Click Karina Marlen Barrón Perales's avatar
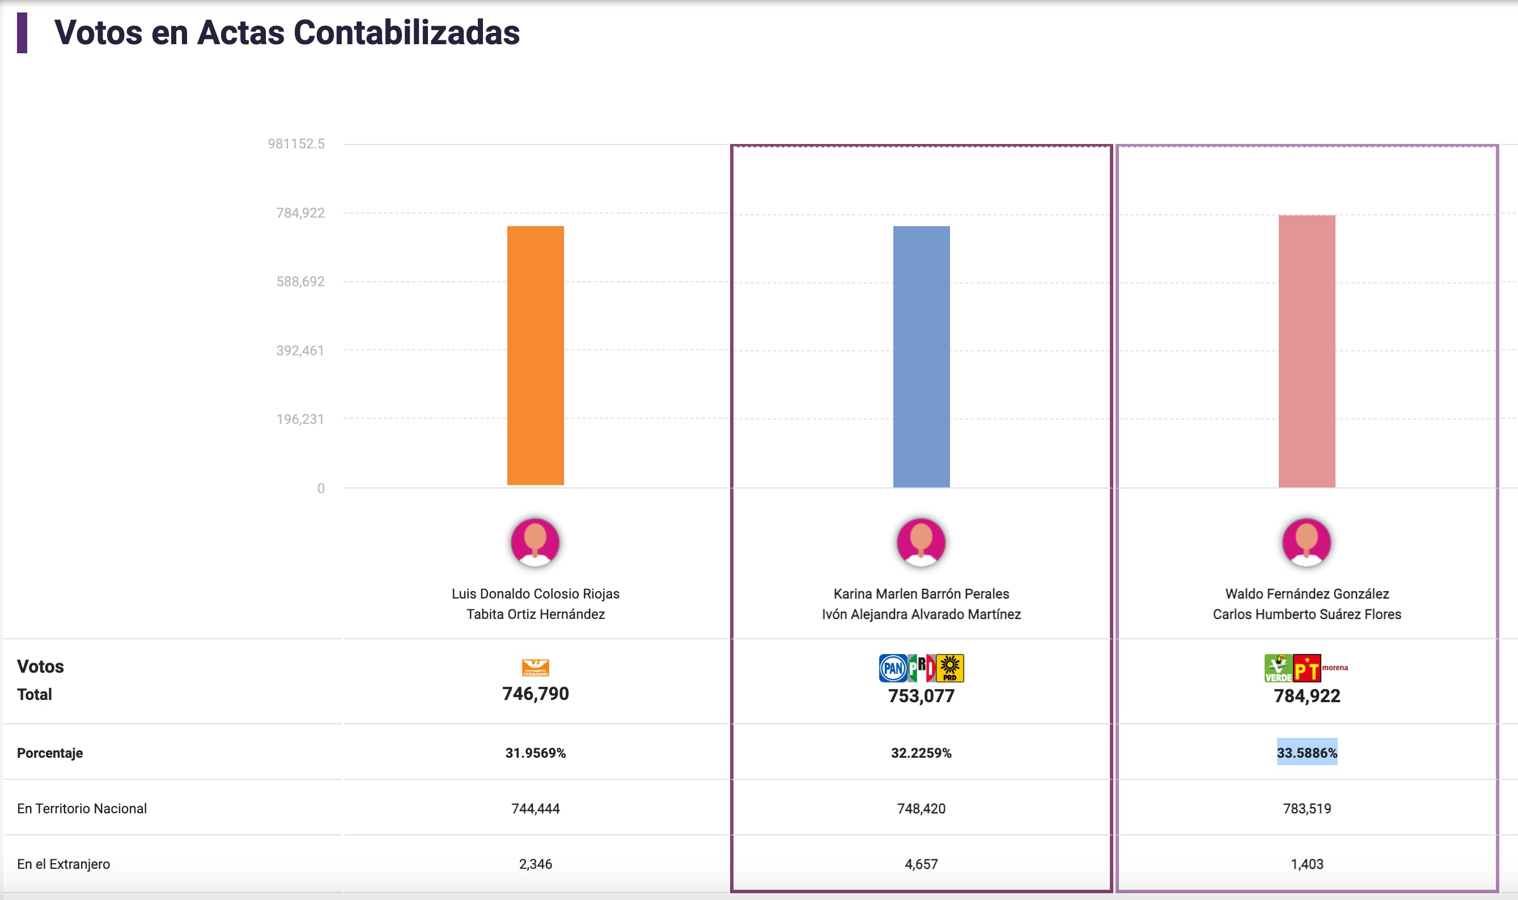 click(921, 542)
